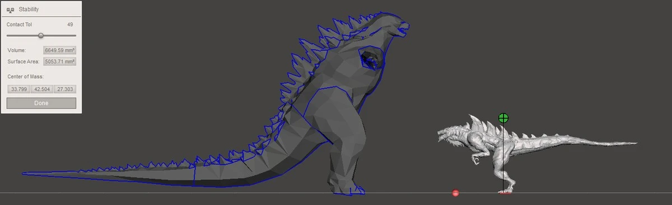Click the Stability panel title
The width and height of the screenshot is (672, 205).
pos(28,9)
